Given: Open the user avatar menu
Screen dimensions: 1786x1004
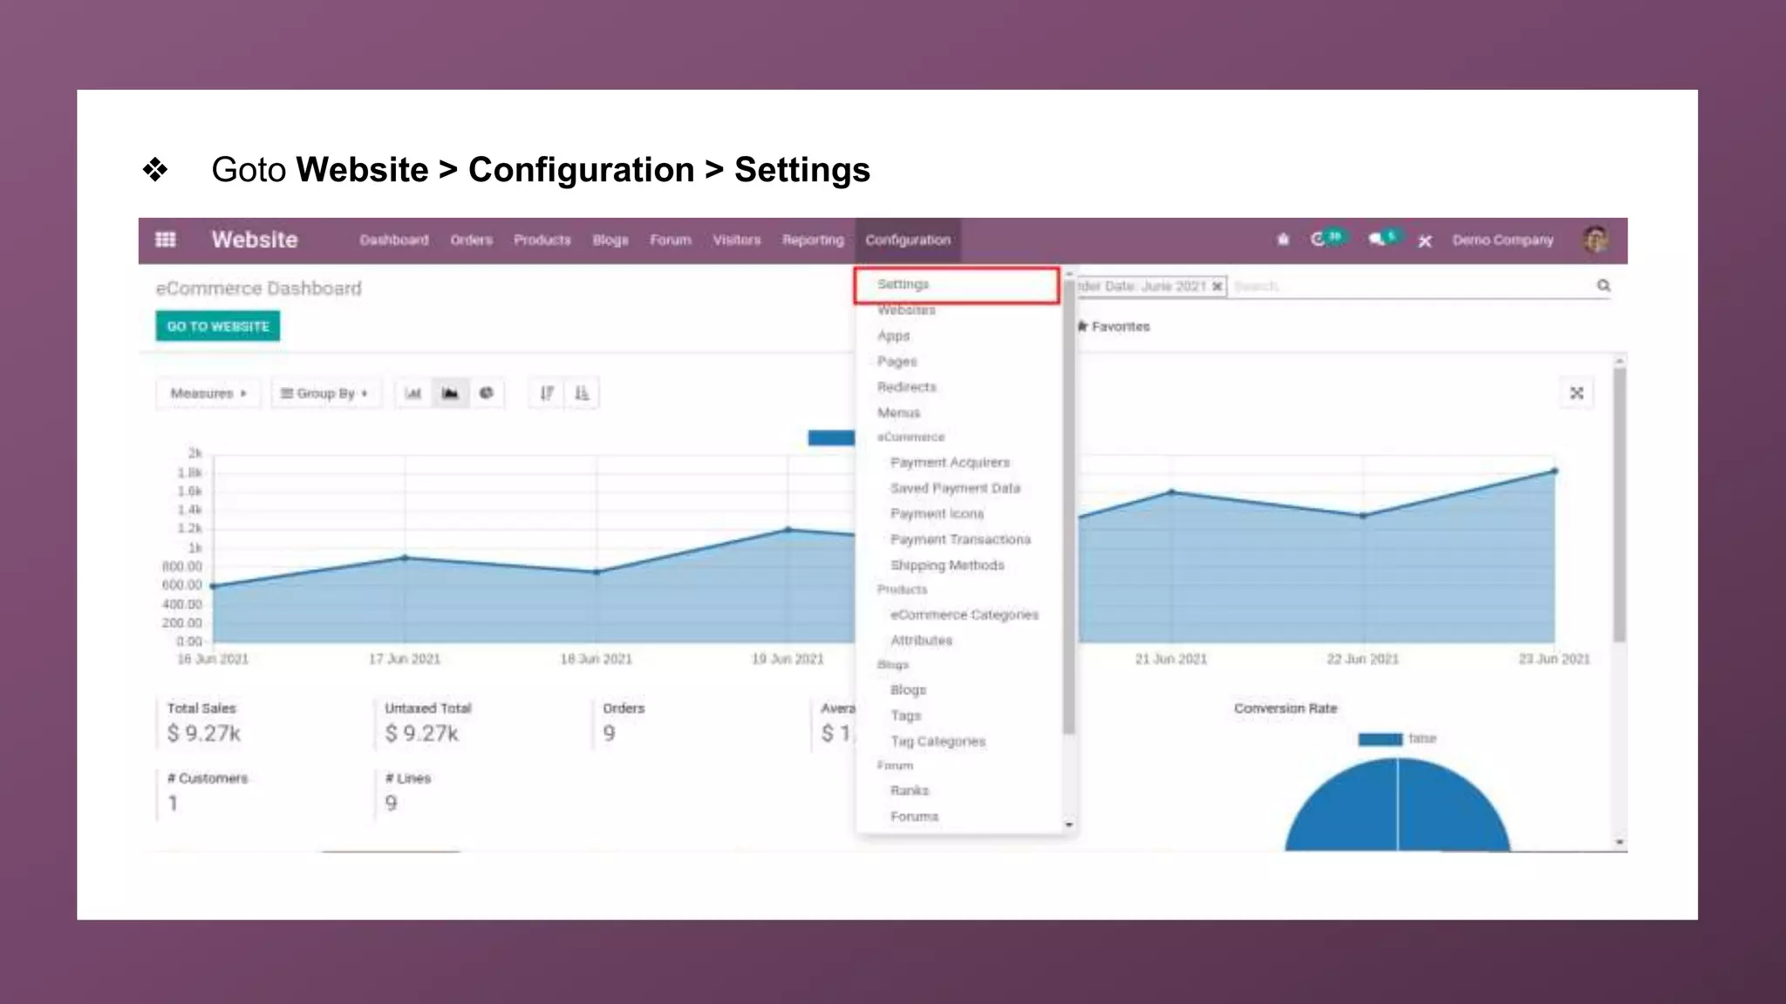Looking at the screenshot, I should 1595,240.
